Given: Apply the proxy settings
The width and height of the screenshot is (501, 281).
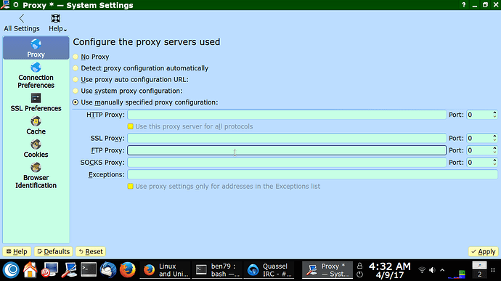Looking at the screenshot, I should [483, 251].
